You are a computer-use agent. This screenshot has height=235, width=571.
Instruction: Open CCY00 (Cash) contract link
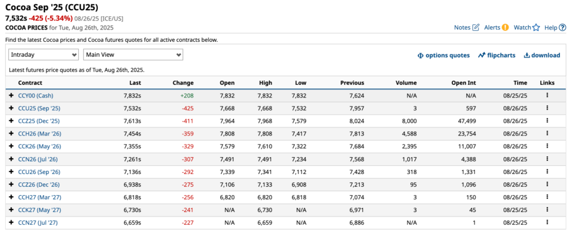[36, 96]
